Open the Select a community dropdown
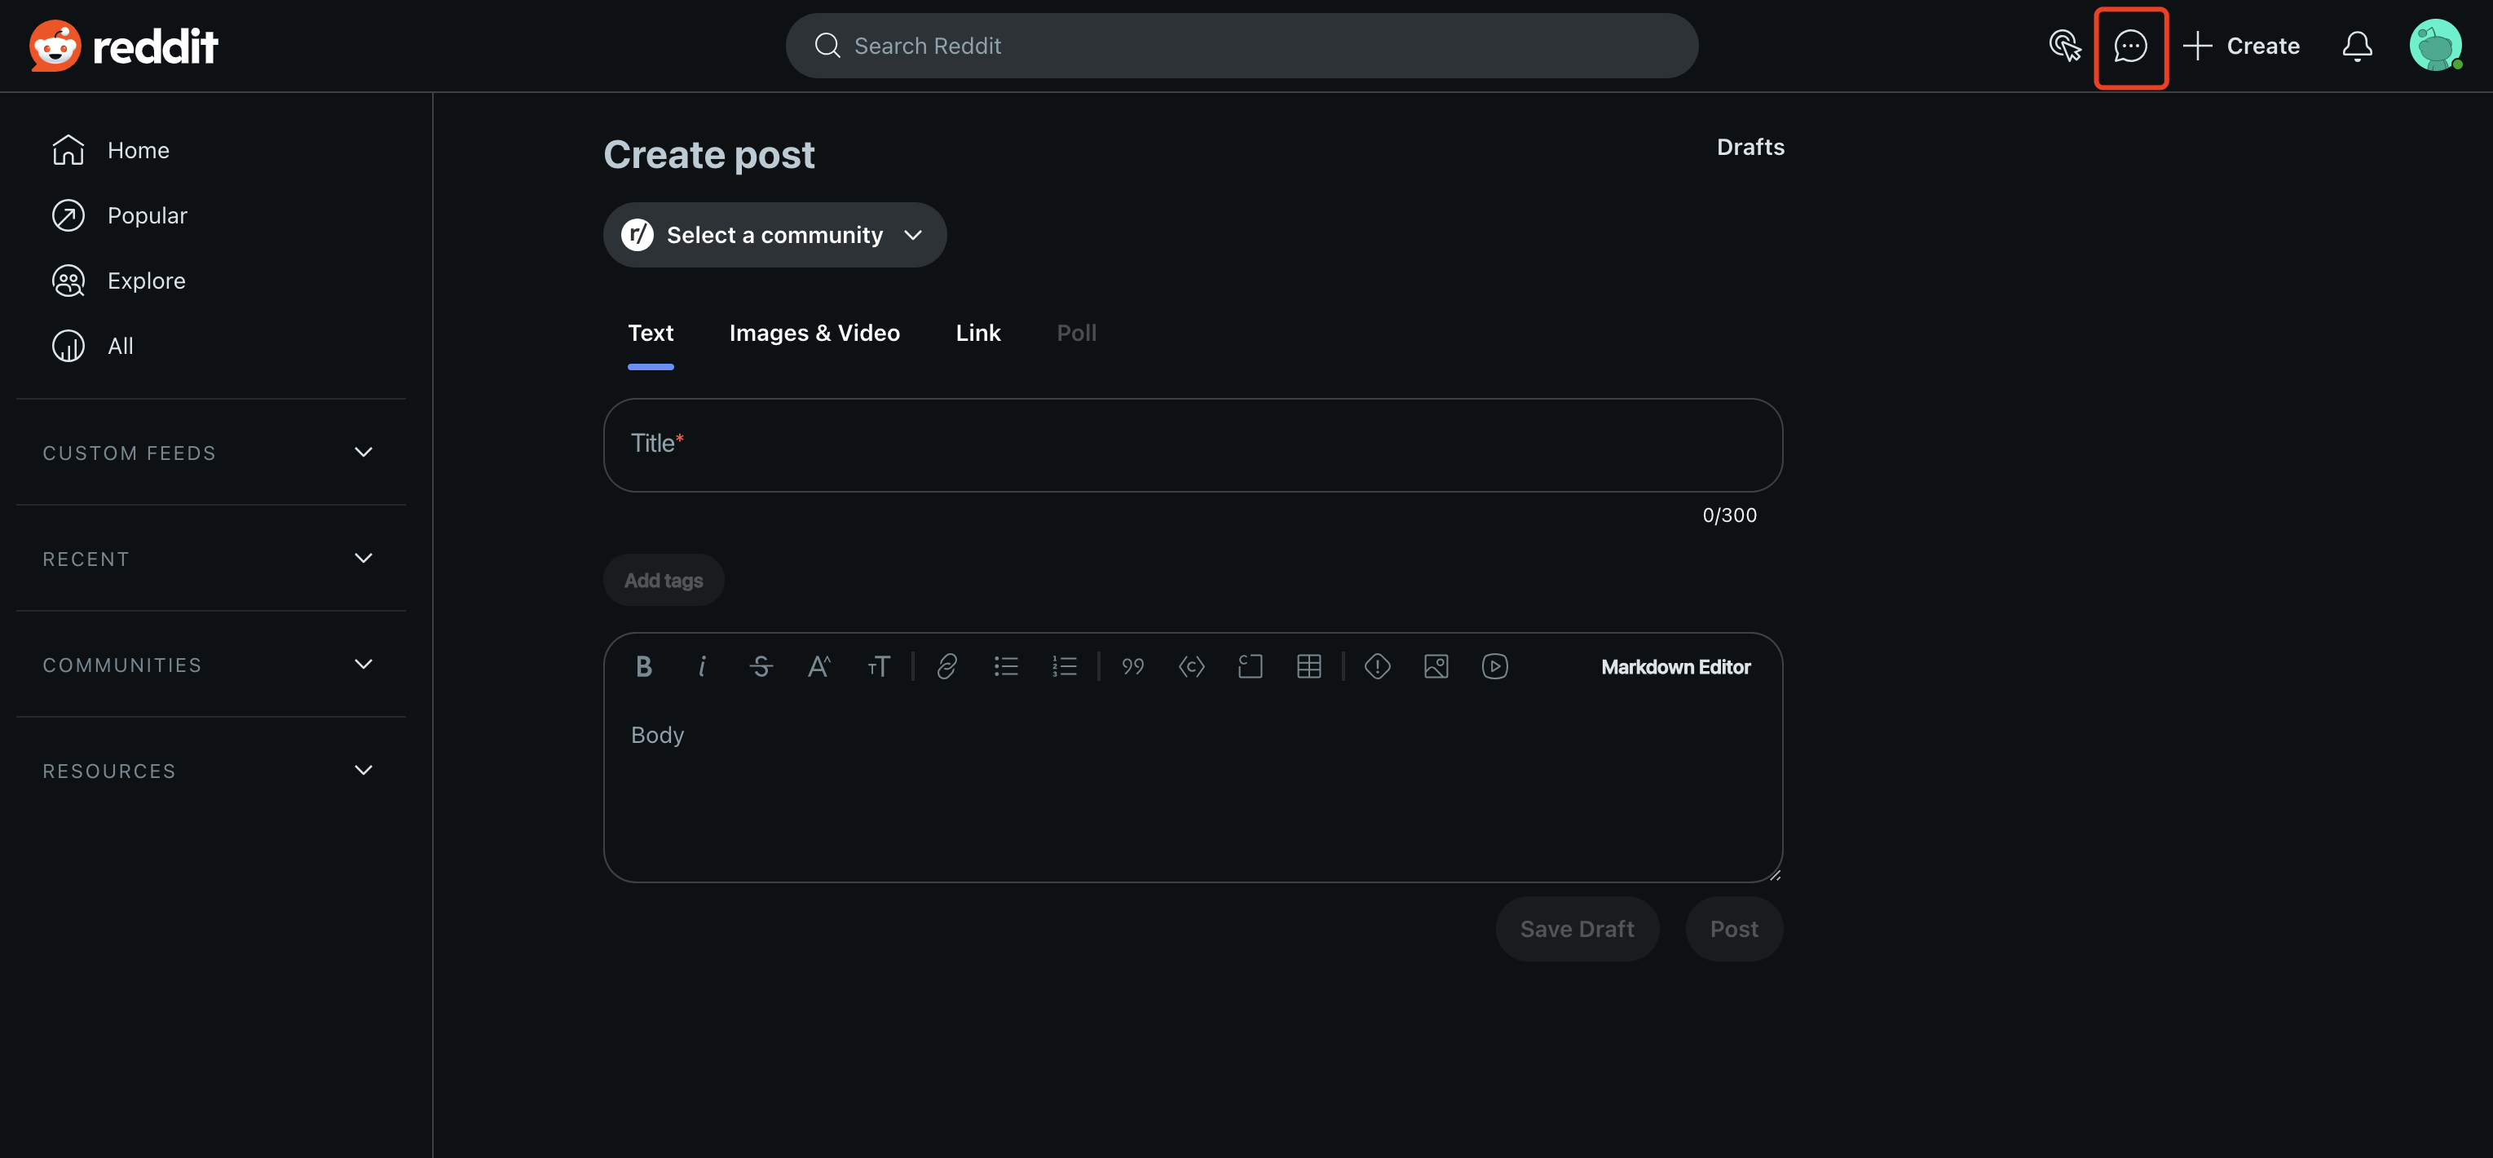The width and height of the screenshot is (2493, 1158). [774, 236]
